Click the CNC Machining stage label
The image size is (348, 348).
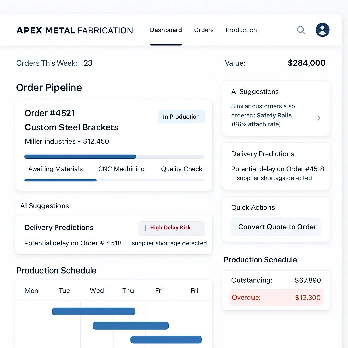click(121, 169)
